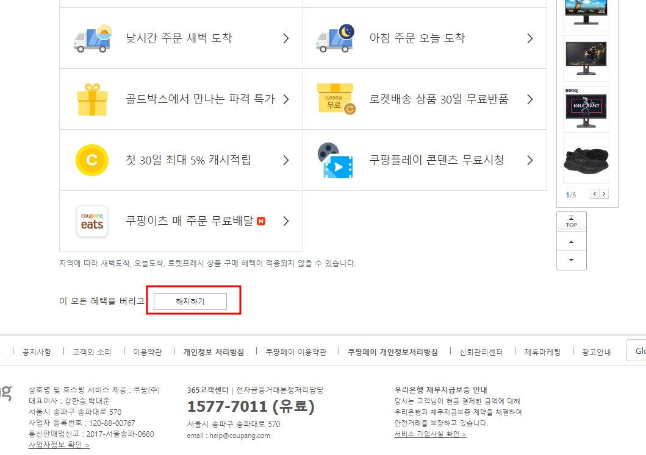Open the 신뢰관리센터 footer menu item
The height and width of the screenshot is (455, 646).
click(x=481, y=351)
